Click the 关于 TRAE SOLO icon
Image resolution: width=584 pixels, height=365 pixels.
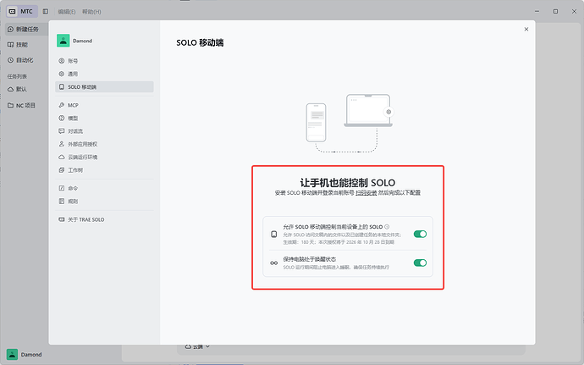(62, 219)
